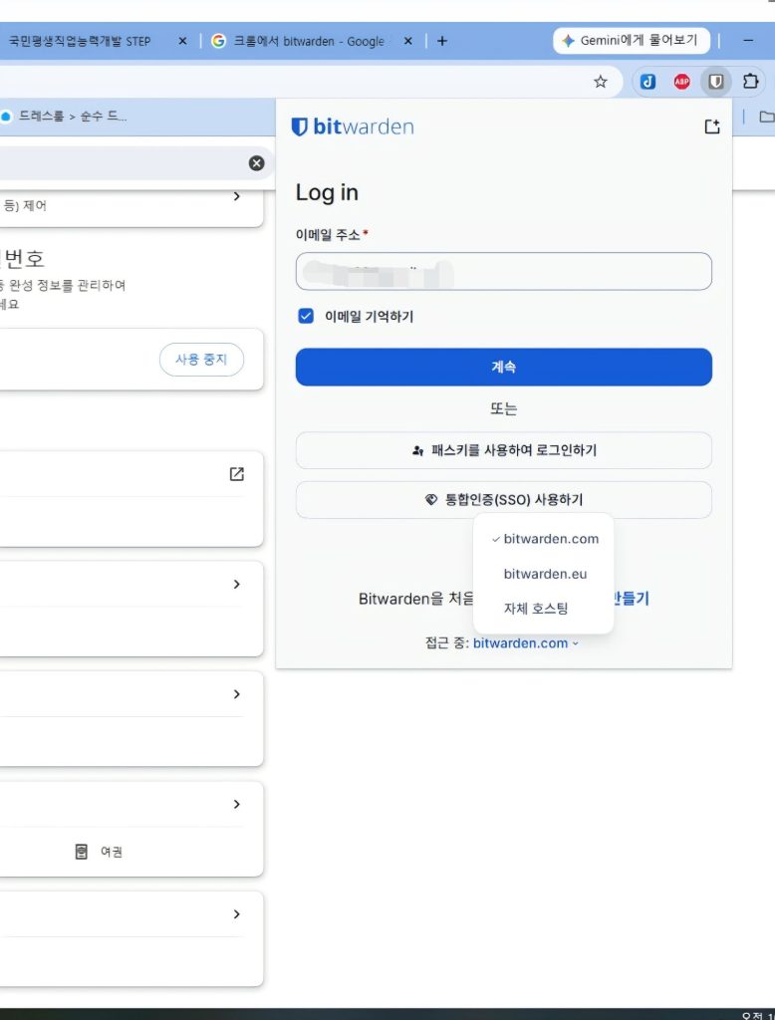This screenshot has height=1020, width=775.
Task: Click the passkey person icon
Action: tap(417, 450)
